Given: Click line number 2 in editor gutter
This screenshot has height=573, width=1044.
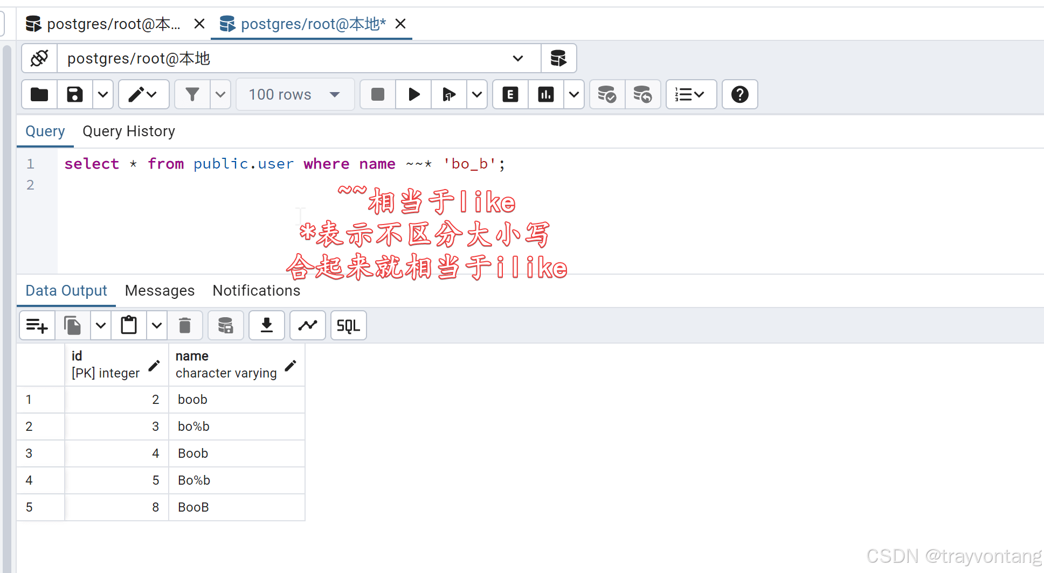Looking at the screenshot, I should coord(31,185).
